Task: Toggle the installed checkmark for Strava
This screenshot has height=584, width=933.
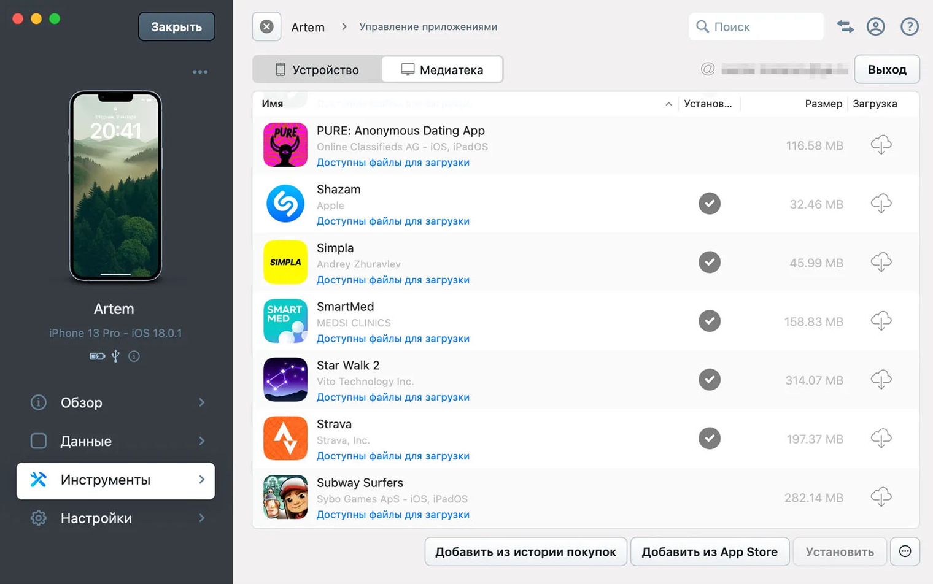Action: [x=710, y=439]
